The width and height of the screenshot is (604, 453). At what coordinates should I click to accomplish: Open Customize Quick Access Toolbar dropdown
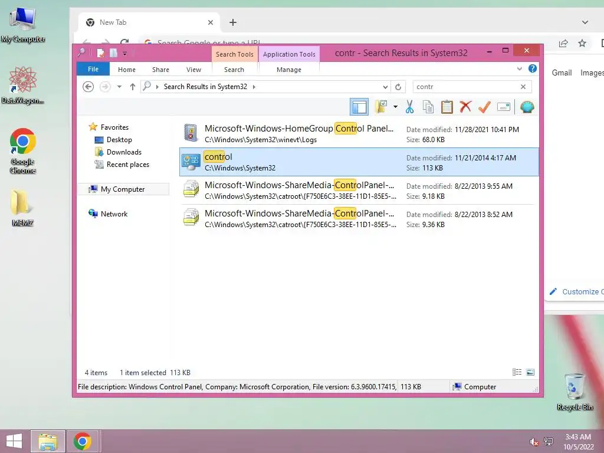(x=125, y=53)
